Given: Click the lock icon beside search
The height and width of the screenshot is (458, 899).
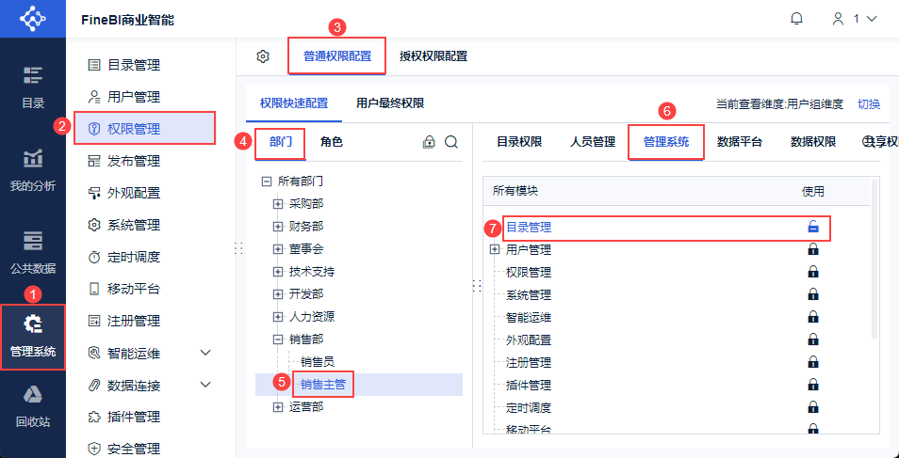Looking at the screenshot, I should click(429, 142).
